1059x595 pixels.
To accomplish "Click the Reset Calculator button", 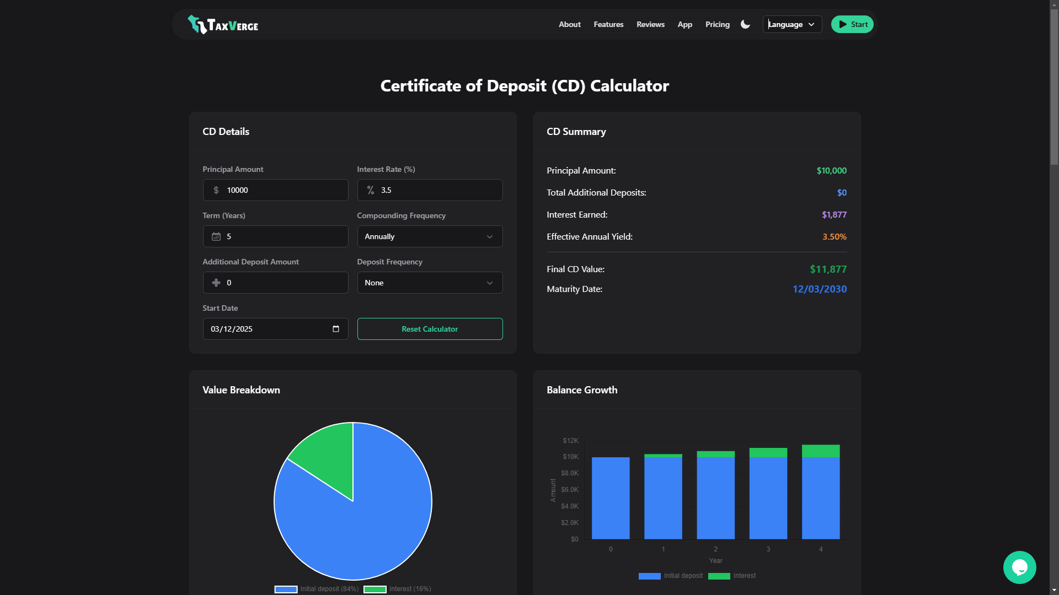I will 430,329.
